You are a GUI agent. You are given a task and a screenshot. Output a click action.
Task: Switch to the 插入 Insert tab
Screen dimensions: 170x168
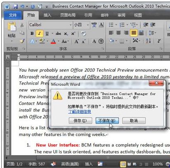(47, 15)
